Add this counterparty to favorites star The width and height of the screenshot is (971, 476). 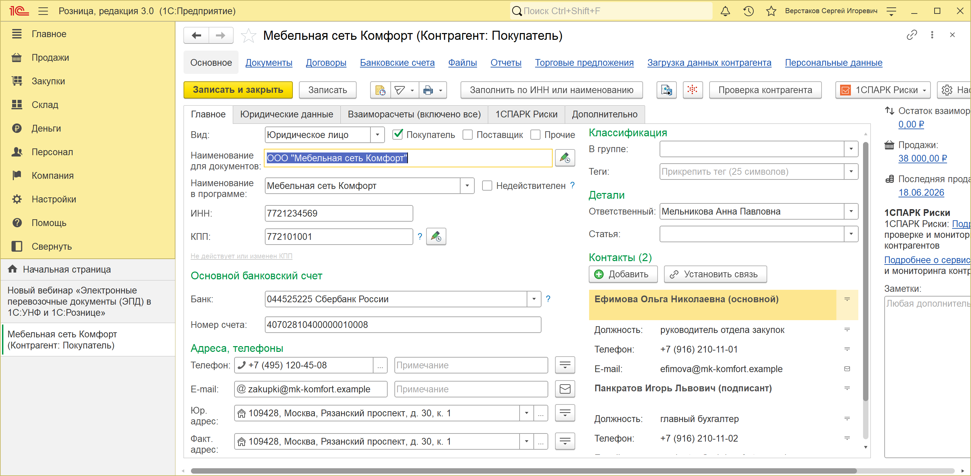click(x=248, y=36)
